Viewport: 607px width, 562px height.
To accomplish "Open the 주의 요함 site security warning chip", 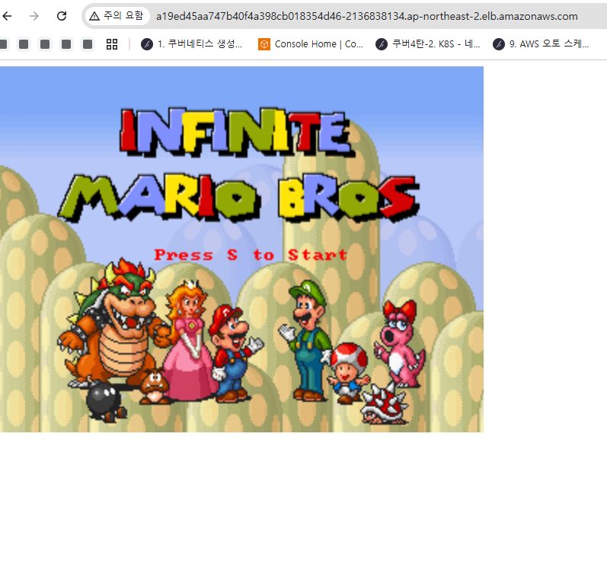I will (x=117, y=16).
